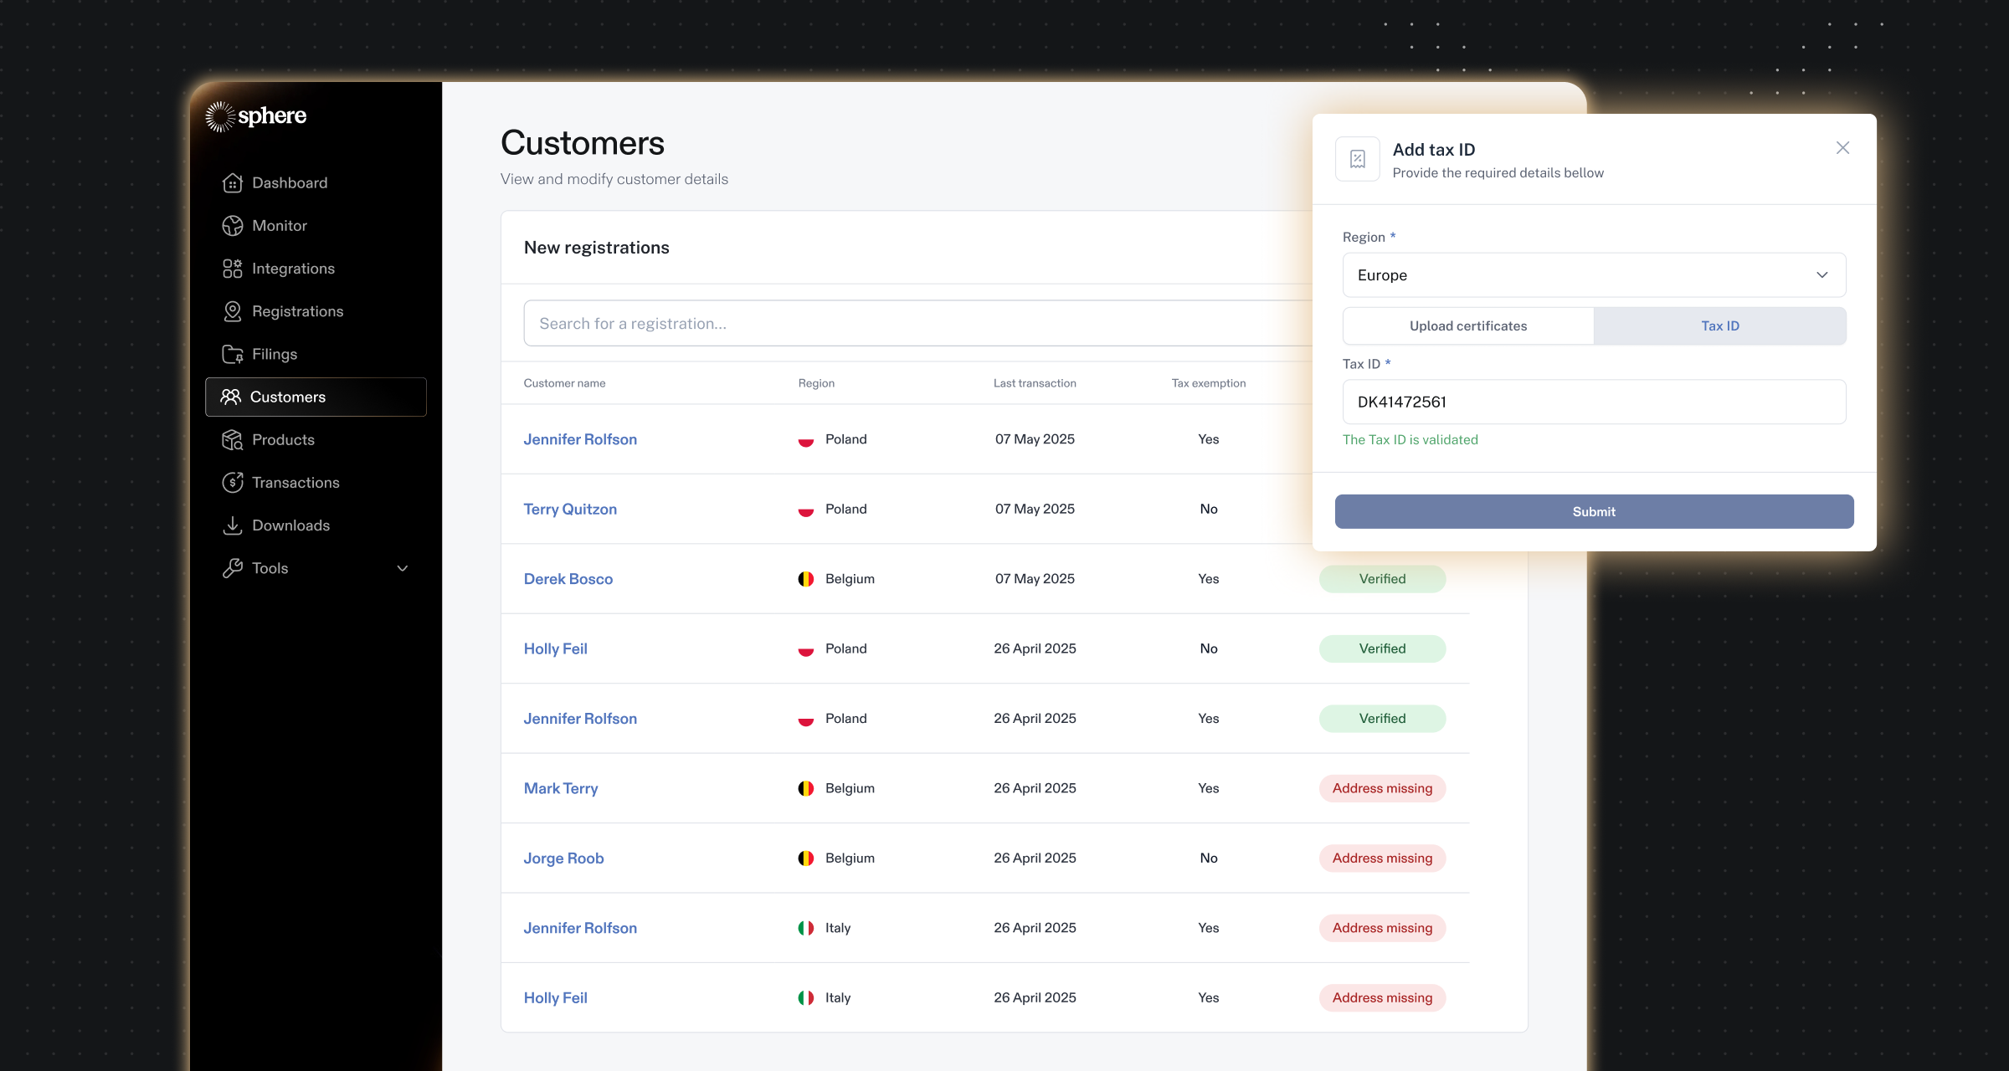Click the Tax ID input field
This screenshot has height=1071, width=2009.
tap(1594, 402)
